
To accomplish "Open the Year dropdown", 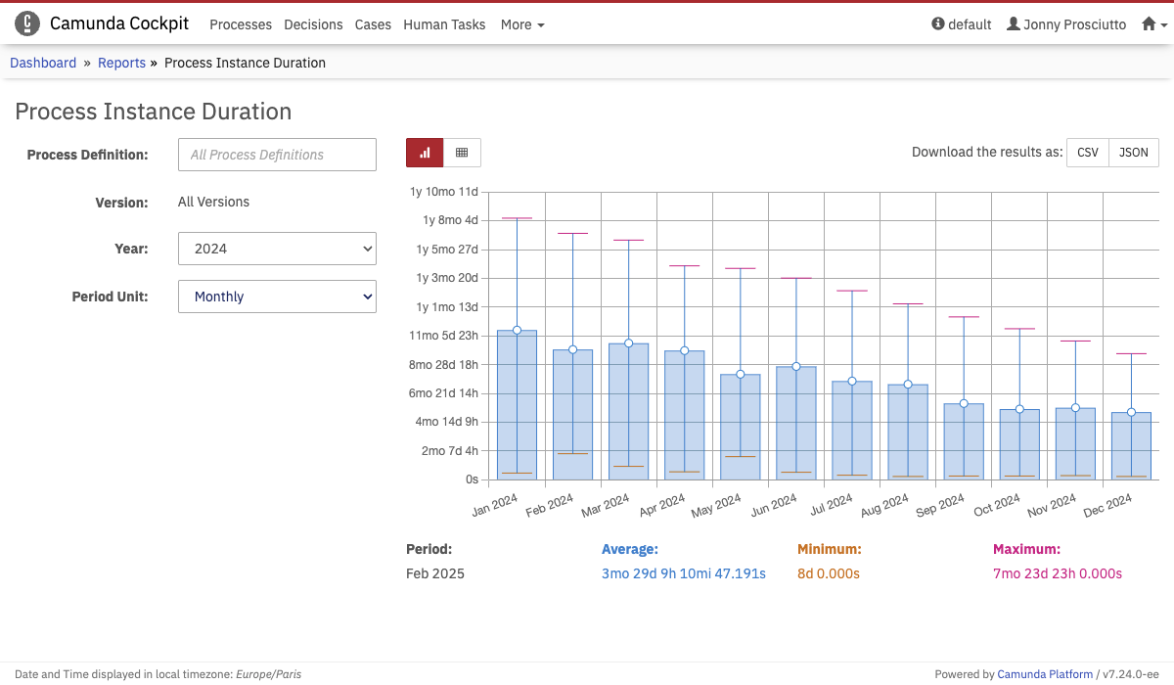I will coord(277,249).
